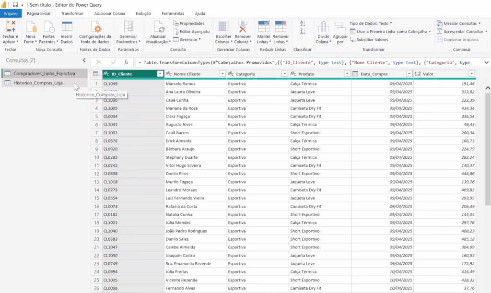Click the Agrupar por icon
Viewport: 491px width, 293px height.
(x=340, y=26)
